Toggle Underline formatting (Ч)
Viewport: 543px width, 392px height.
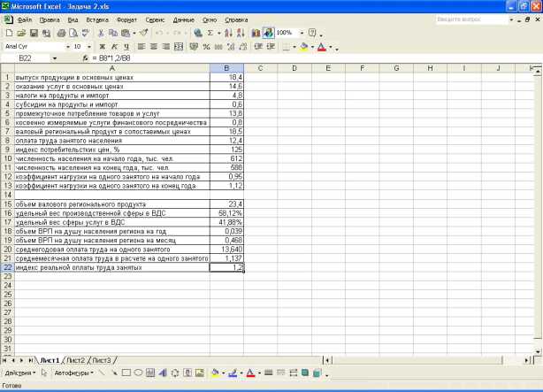tap(127, 46)
